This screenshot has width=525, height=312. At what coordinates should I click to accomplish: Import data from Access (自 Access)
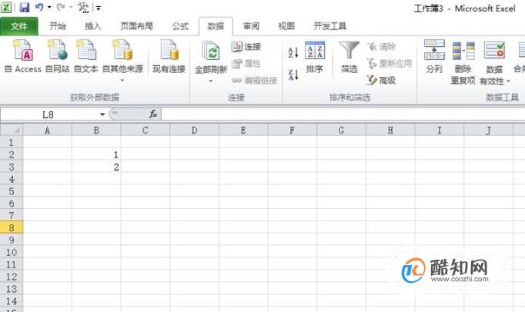tap(23, 56)
